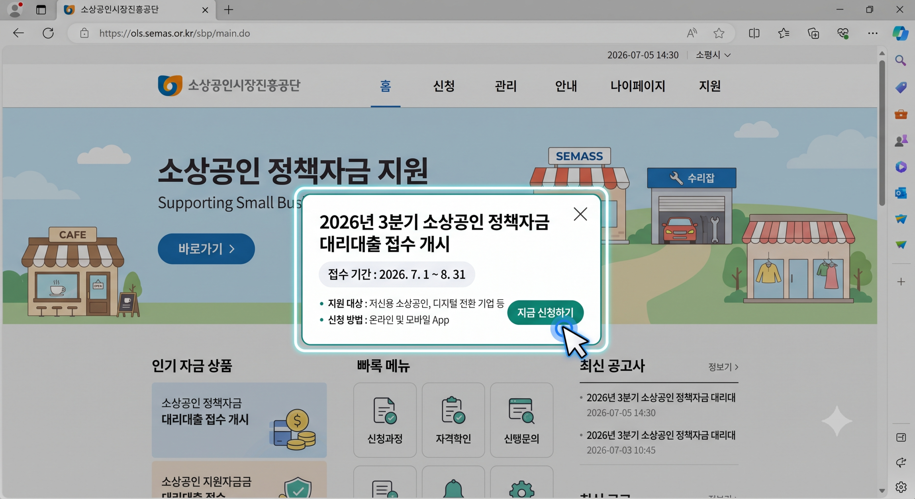Open the sidebar shopping tag icon
The width and height of the screenshot is (915, 499).
tap(901, 87)
